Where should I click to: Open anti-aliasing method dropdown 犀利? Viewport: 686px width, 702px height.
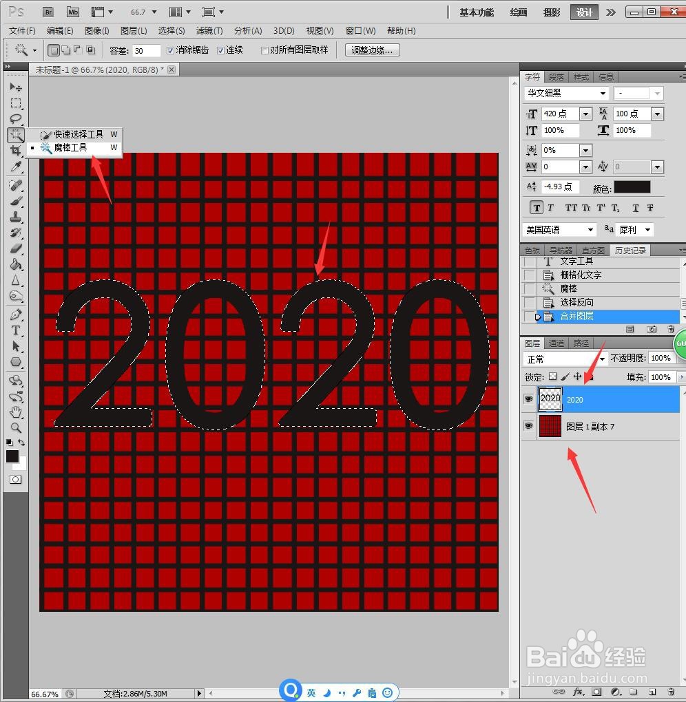[634, 230]
